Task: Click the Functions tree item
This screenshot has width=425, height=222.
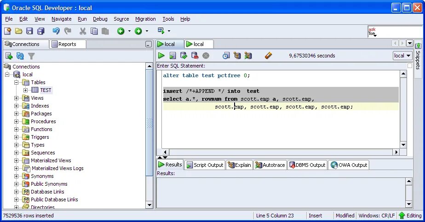Action: (41, 129)
